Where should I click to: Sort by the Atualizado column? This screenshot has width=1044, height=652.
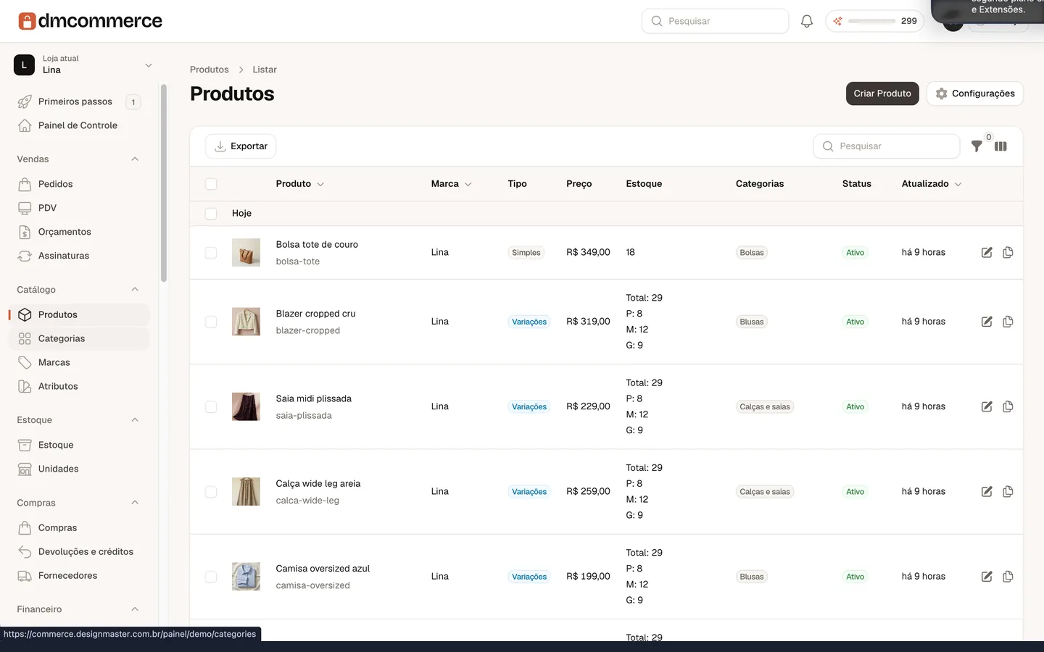click(931, 184)
